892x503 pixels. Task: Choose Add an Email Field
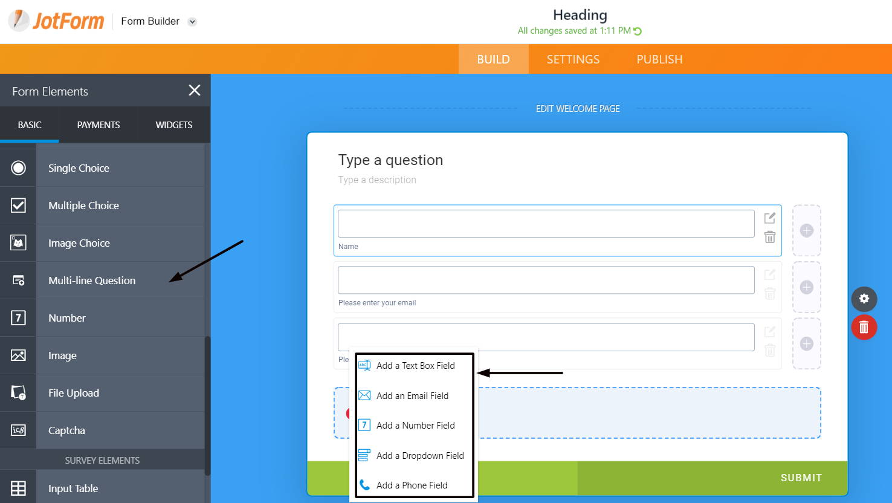coord(412,396)
